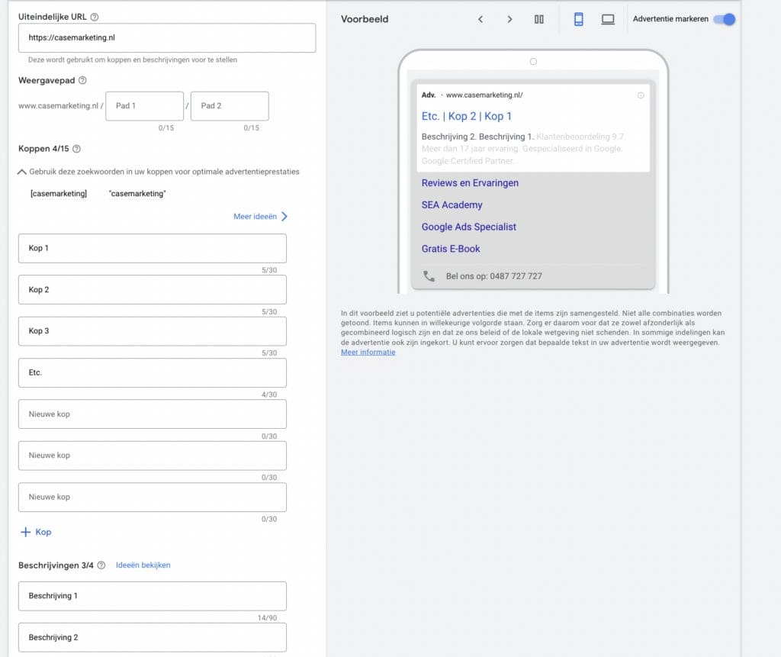Click the Beschrijving 2 field

[x=153, y=638]
